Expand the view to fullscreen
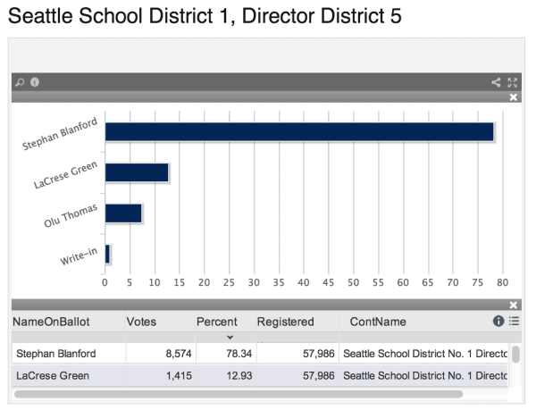The image size is (536, 410). click(x=513, y=82)
